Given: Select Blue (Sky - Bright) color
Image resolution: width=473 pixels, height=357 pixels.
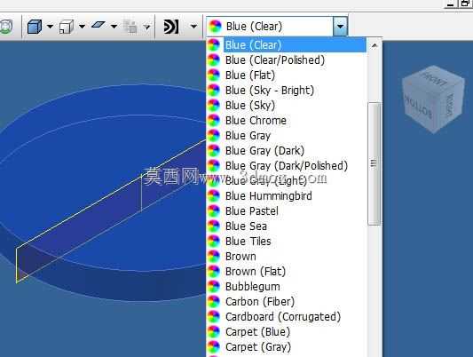Looking at the screenshot, I should pyautogui.click(x=287, y=91).
